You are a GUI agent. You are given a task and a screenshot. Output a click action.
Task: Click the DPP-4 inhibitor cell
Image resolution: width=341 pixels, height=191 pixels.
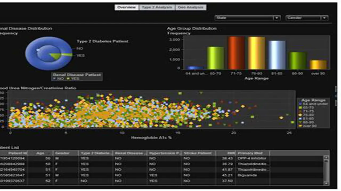tap(253, 158)
